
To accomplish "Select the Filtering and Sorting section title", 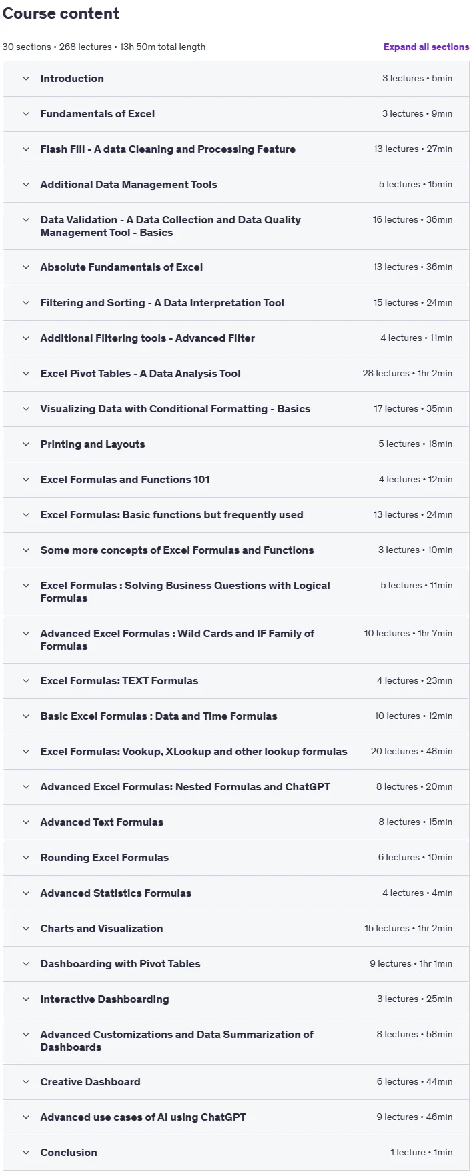I will 162,303.
